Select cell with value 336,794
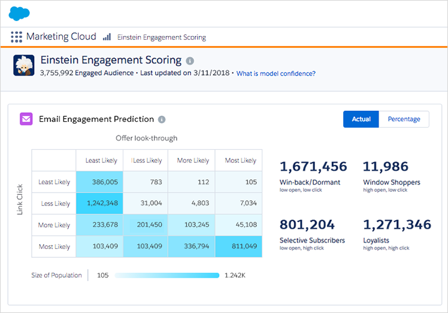This screenshot has height=313, width=448. (x=192, y=246)
